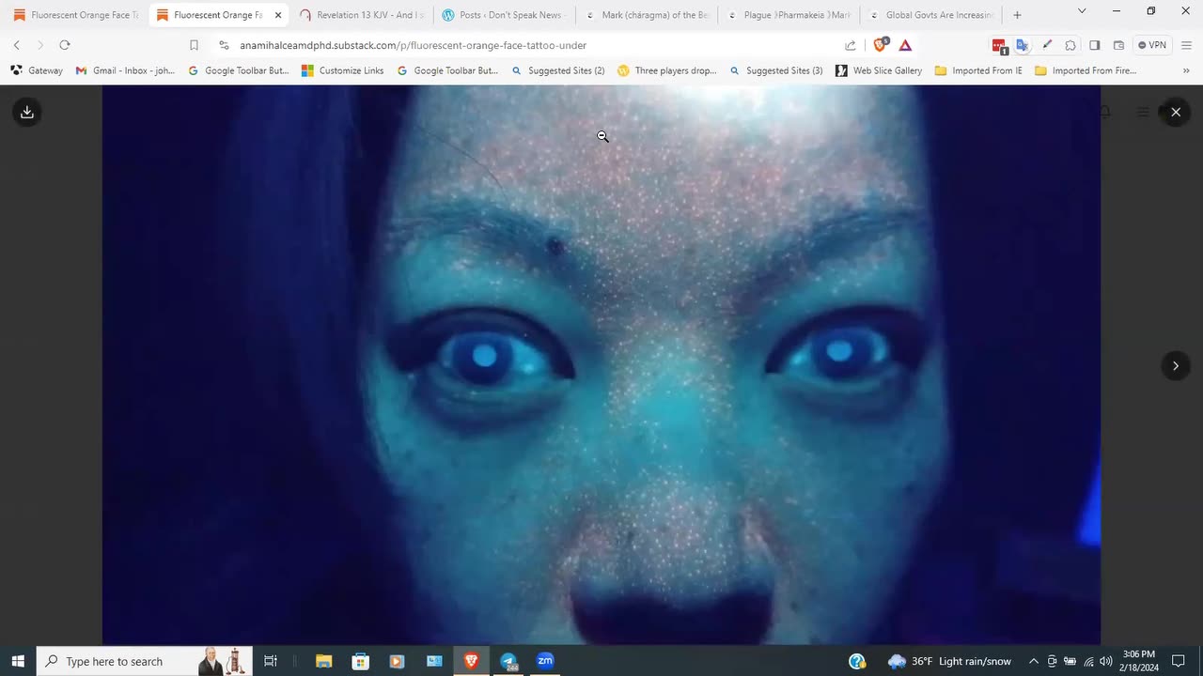Open the Brave Rewards triangle icon

(x=905, y=45)
